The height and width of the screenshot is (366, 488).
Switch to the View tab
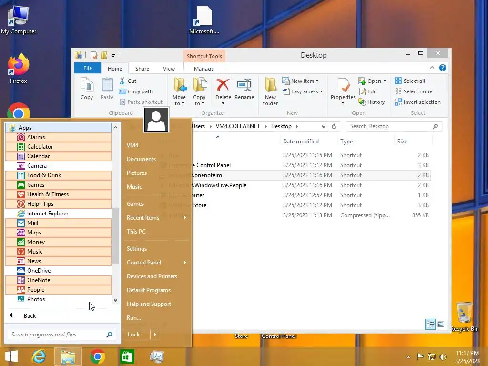coord(169,69)
